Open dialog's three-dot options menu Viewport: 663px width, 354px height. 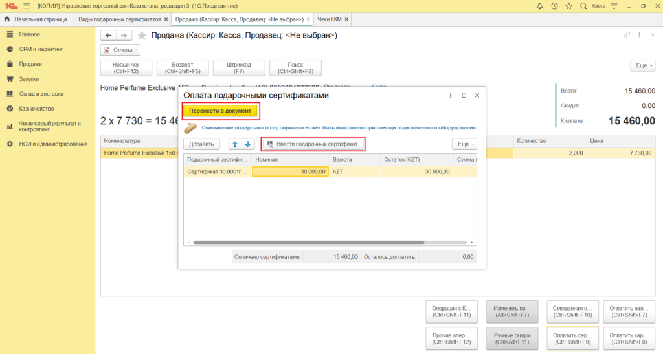[x=451, y=96]
